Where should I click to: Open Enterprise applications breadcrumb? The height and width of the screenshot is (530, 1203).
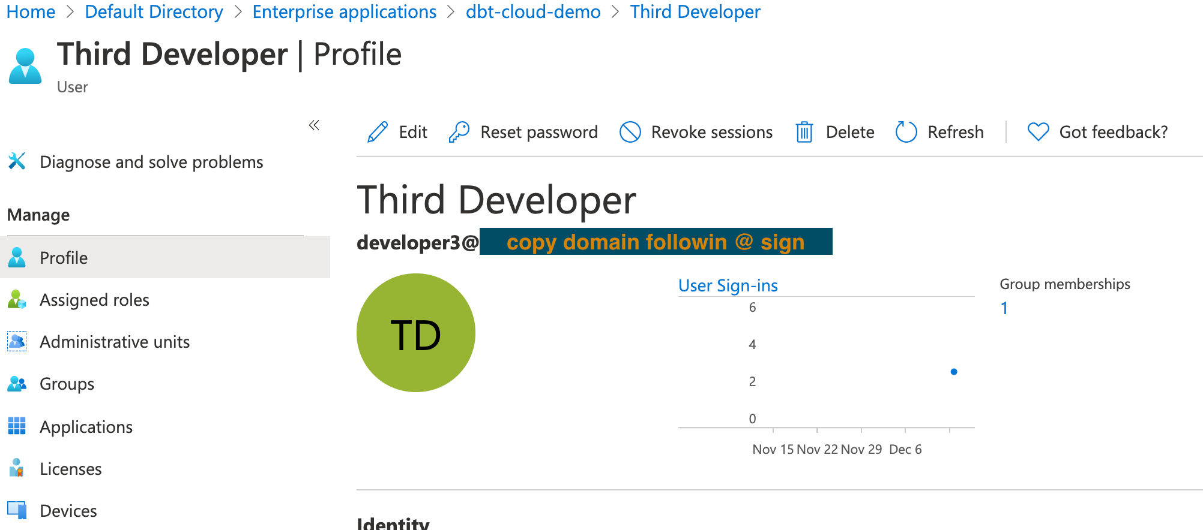pyautogui.click(x=344, y=12)
